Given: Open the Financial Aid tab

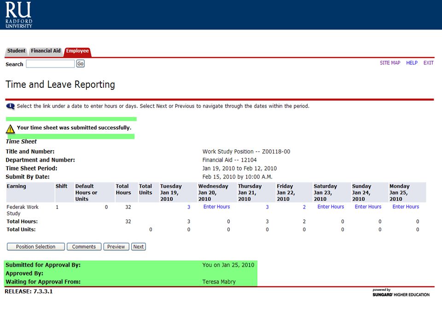Looking at the screenshot, I should pos(46,51).
